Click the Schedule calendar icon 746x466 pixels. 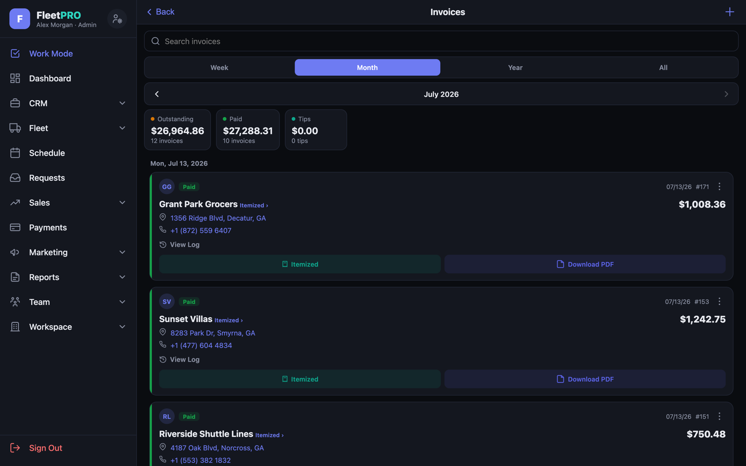click(15, 153)
